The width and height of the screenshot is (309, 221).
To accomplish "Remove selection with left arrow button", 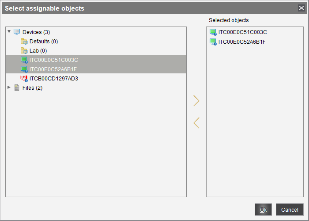I will (x=196, y=123).
